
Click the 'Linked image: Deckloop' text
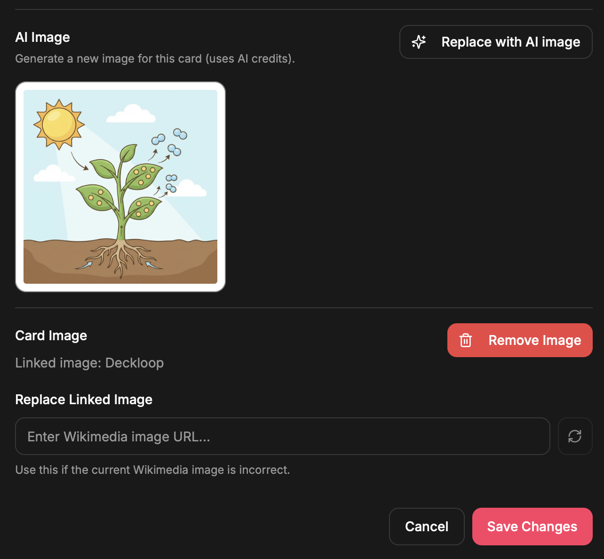coord(89,362)
